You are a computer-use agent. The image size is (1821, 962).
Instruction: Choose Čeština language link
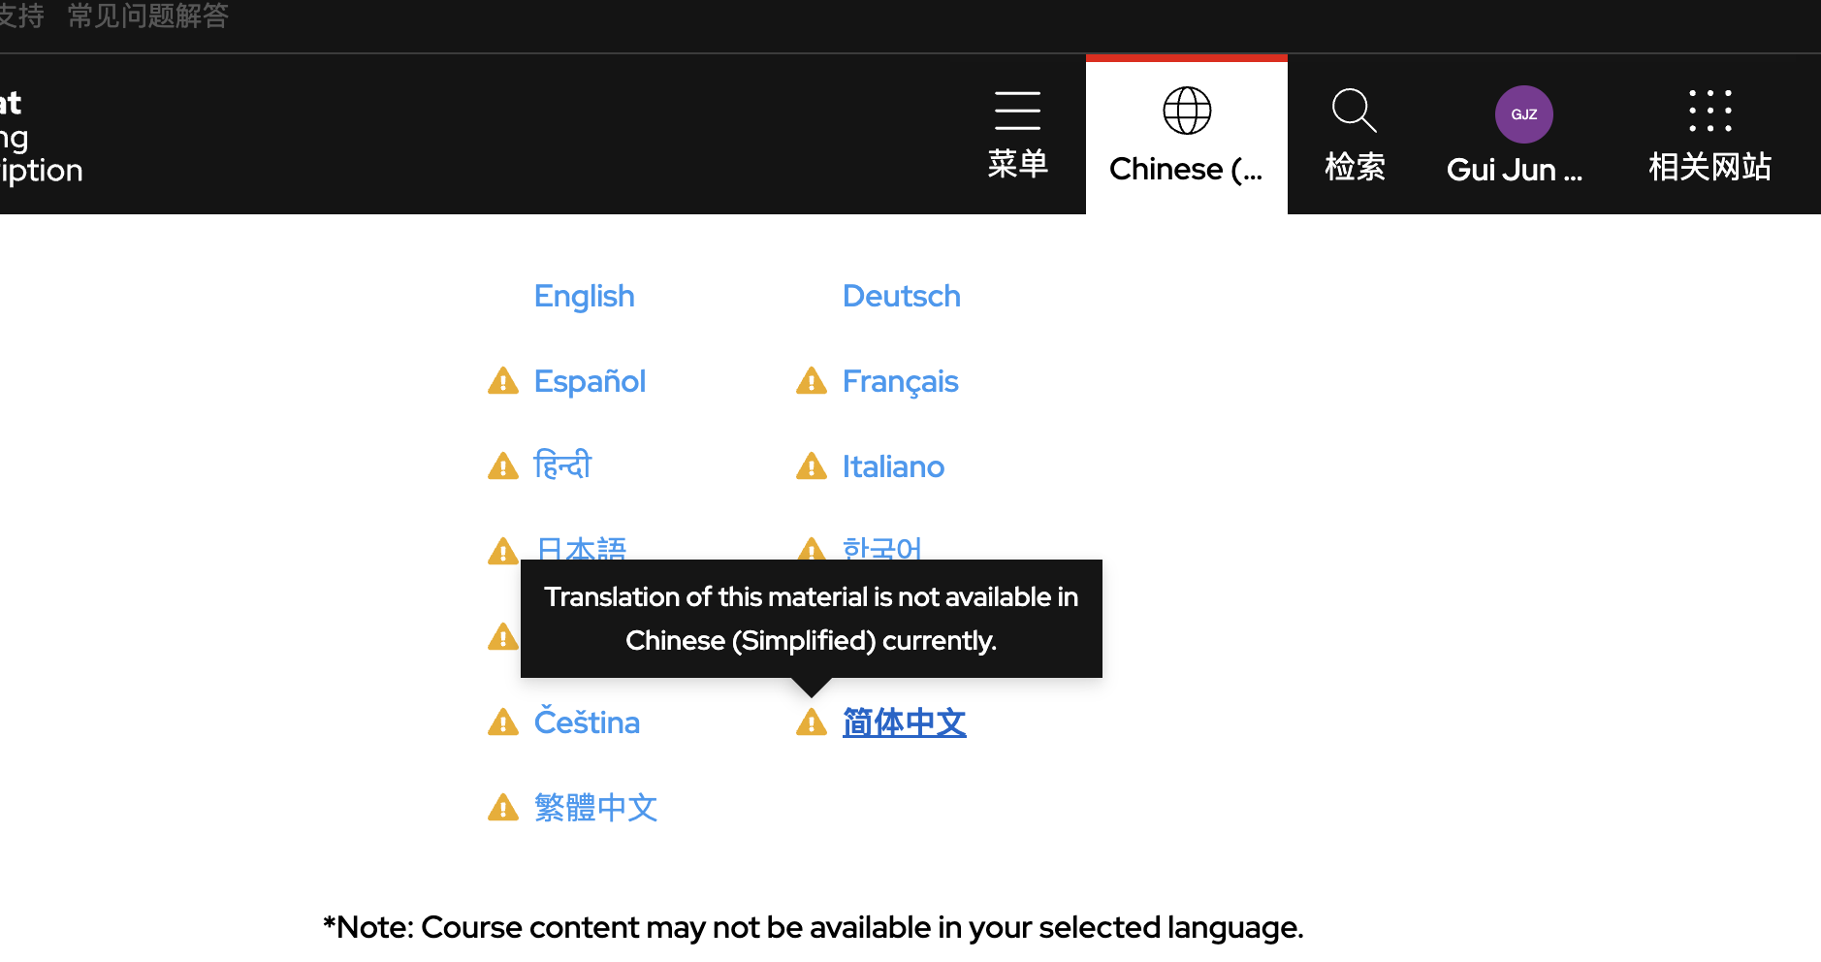(x=587, y=722)
